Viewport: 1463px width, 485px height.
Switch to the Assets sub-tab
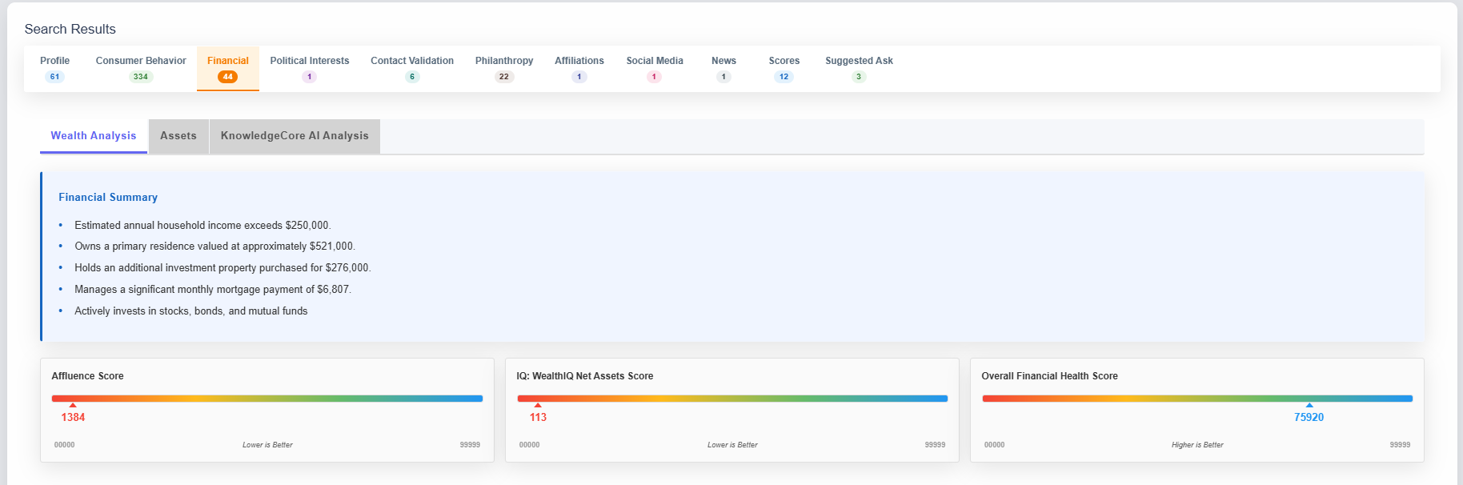pos(178,136)
